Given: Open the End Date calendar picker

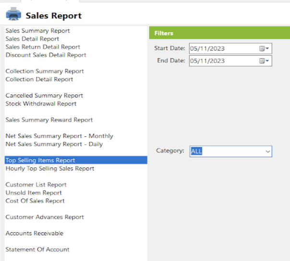Looking at the screenshot, I should (x=265, y=61).
